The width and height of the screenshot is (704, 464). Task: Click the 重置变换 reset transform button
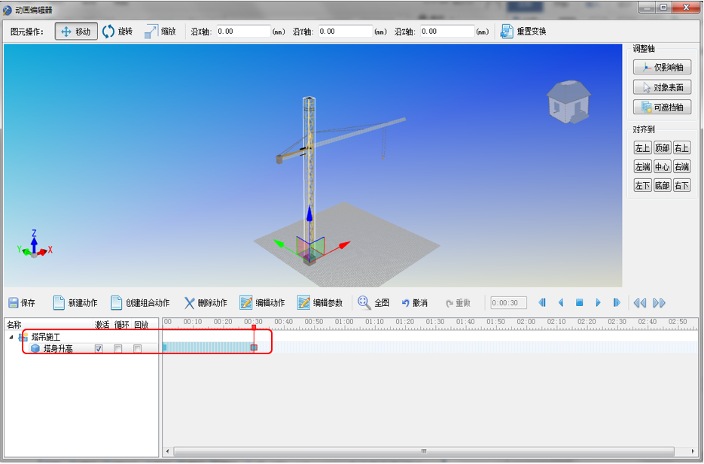[523, 32]
